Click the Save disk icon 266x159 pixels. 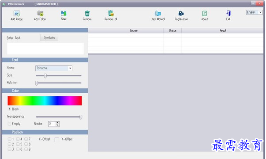(64, 13)
